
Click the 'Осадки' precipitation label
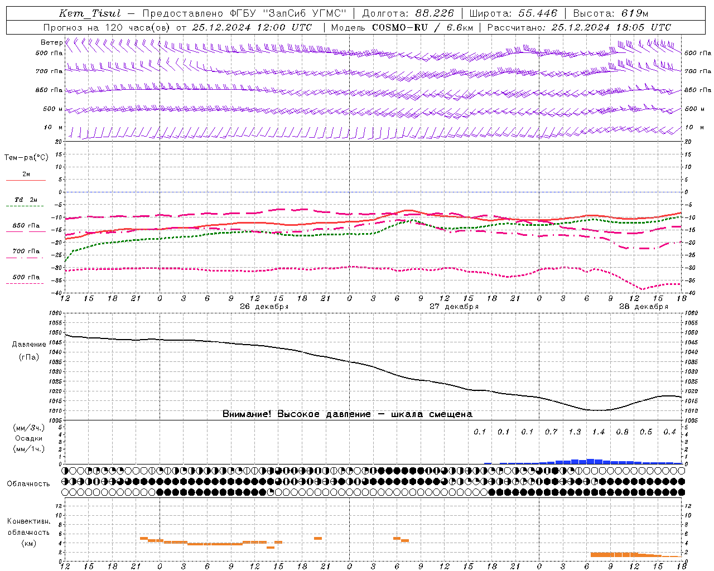(29, 438)
